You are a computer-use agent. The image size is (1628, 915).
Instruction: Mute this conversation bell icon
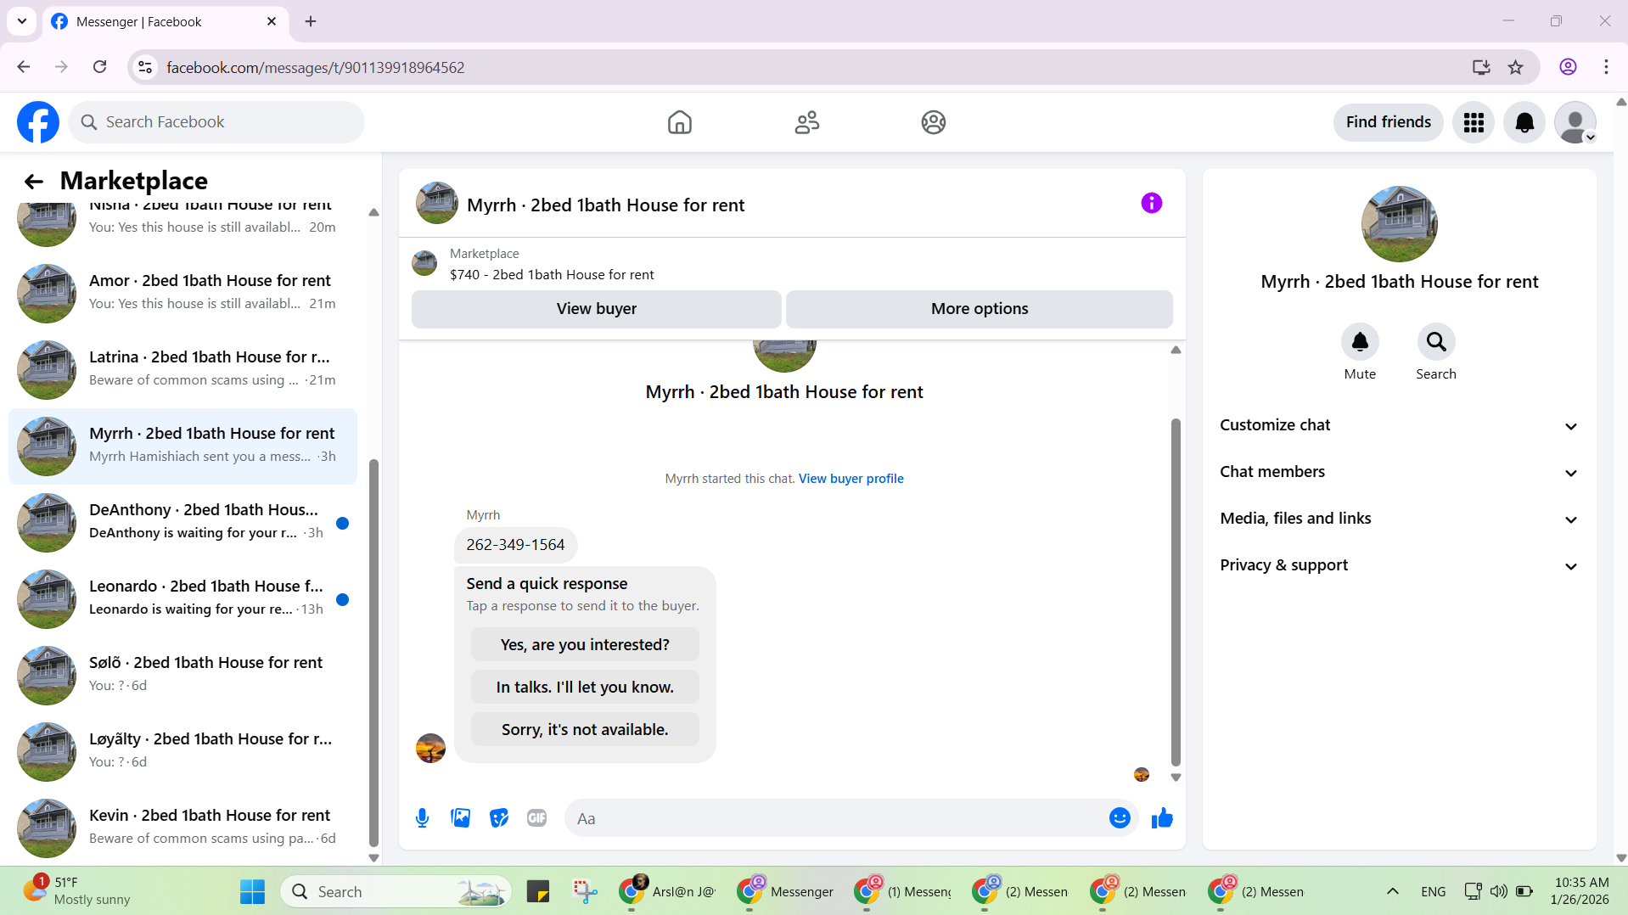1360,342
